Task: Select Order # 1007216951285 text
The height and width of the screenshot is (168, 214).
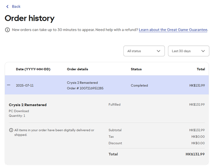Action: click(x=85, y=88)
